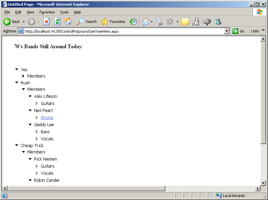Open the View menu
The height and width of the screenshot is (200, 268).
30,12
